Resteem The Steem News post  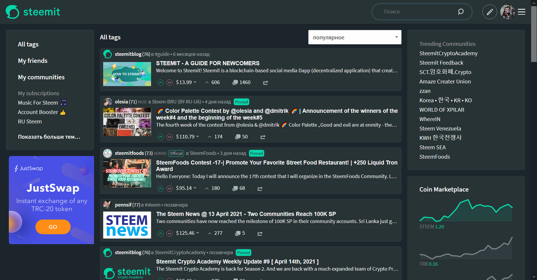point(260,233)
